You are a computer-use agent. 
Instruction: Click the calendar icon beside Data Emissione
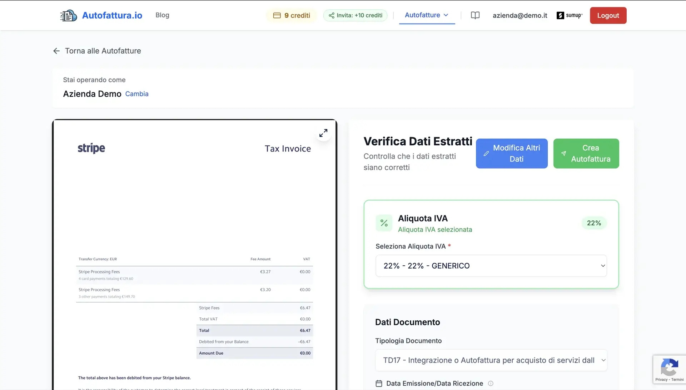click(379, 383)
